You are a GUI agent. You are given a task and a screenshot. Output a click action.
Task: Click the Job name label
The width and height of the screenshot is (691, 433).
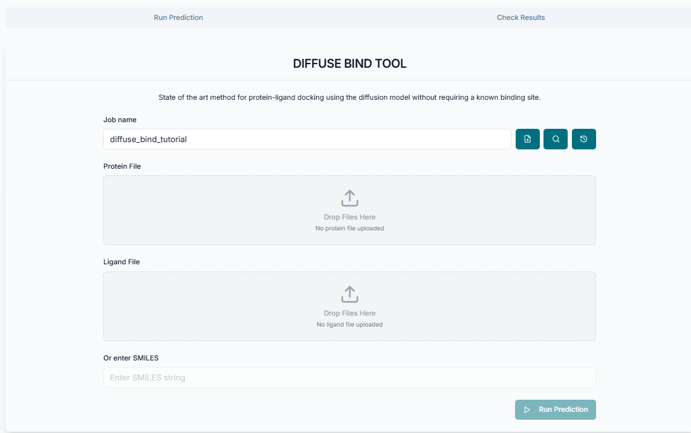(120, 120)
